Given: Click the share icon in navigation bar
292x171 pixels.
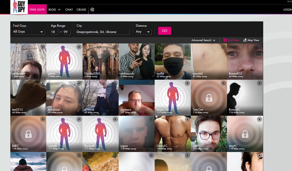Looking at the screenshot, I should pos(92,9).
